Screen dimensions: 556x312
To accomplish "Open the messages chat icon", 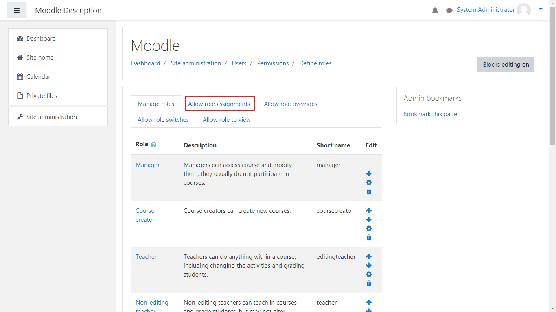I will tap(449, 11).
